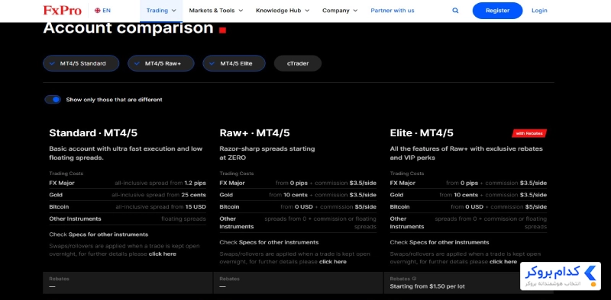Viewport: 611px width, 300px height.
Task: Toggle 'Show only those that are different'
Action: (x=53, y=100)
